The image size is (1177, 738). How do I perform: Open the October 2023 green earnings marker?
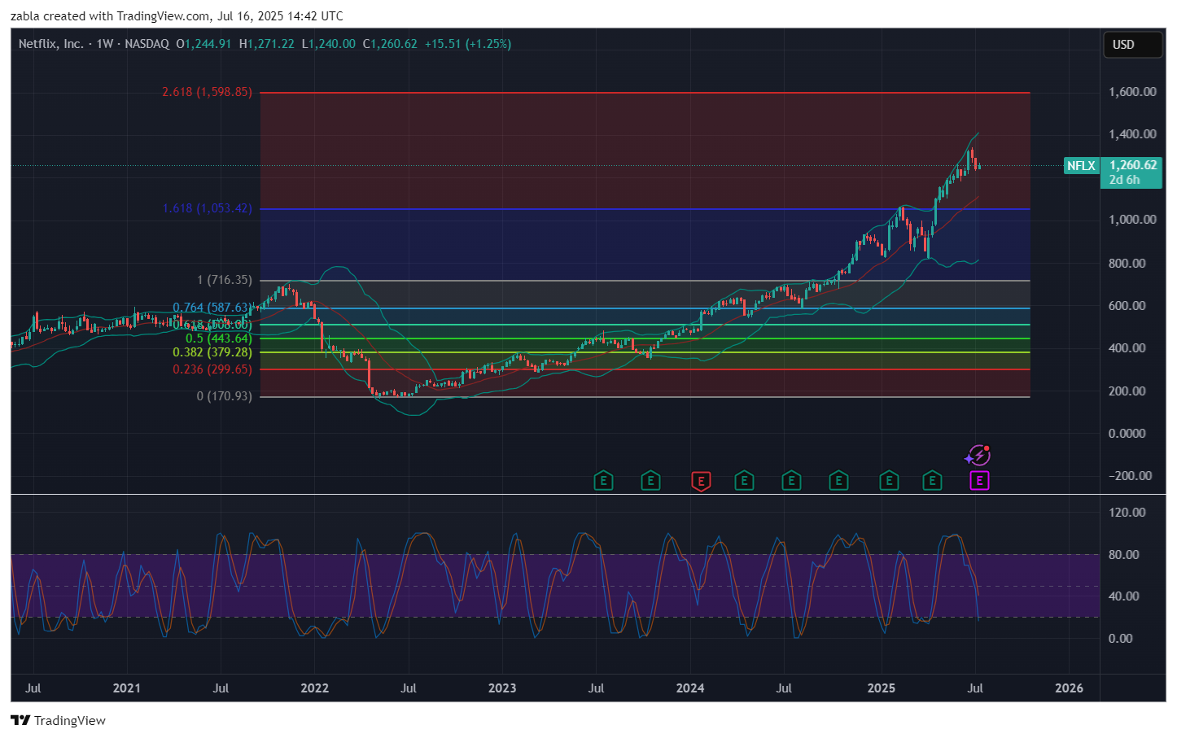pos(650,481)
